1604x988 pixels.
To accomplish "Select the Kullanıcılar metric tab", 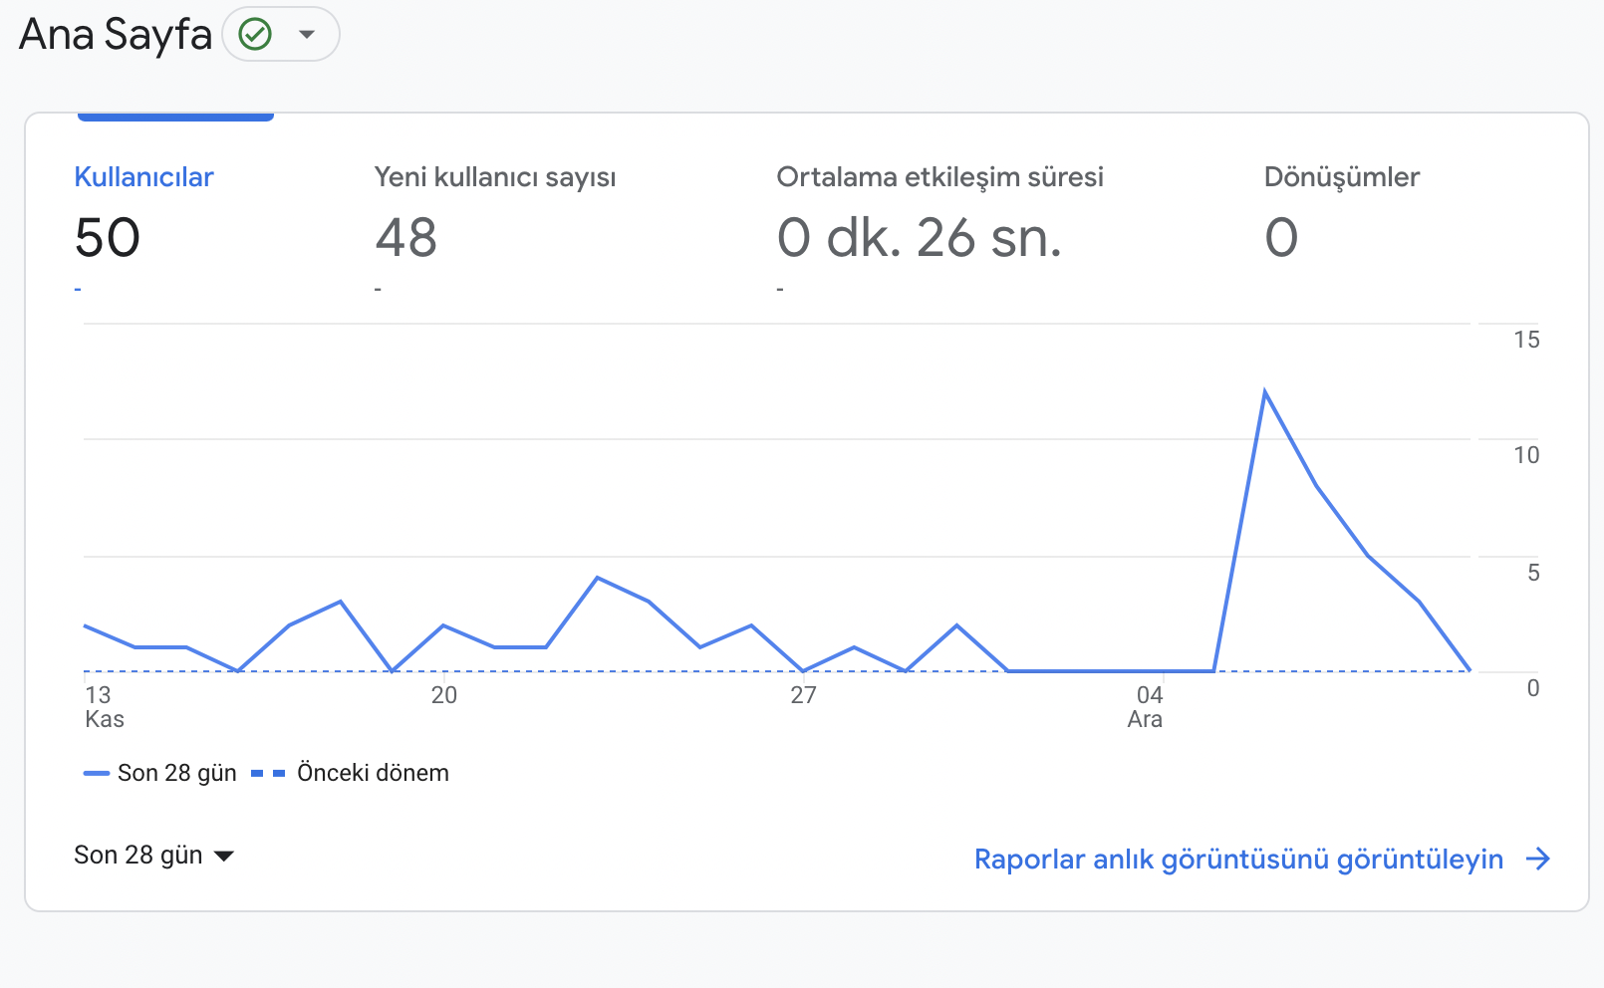I will click(144, 177).
